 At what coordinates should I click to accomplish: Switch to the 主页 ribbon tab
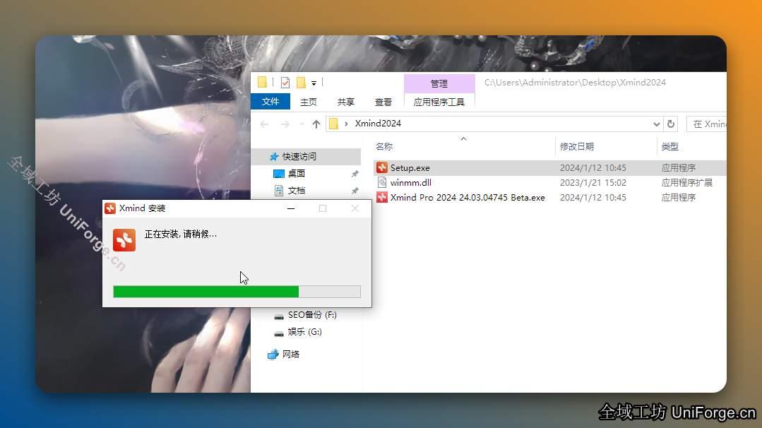(x=308, y=102)
